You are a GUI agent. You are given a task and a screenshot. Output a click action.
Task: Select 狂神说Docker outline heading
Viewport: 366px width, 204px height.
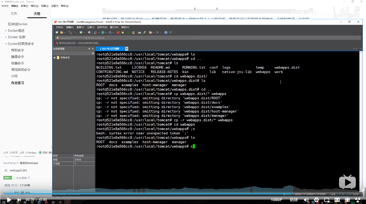[x=18, y=24]
